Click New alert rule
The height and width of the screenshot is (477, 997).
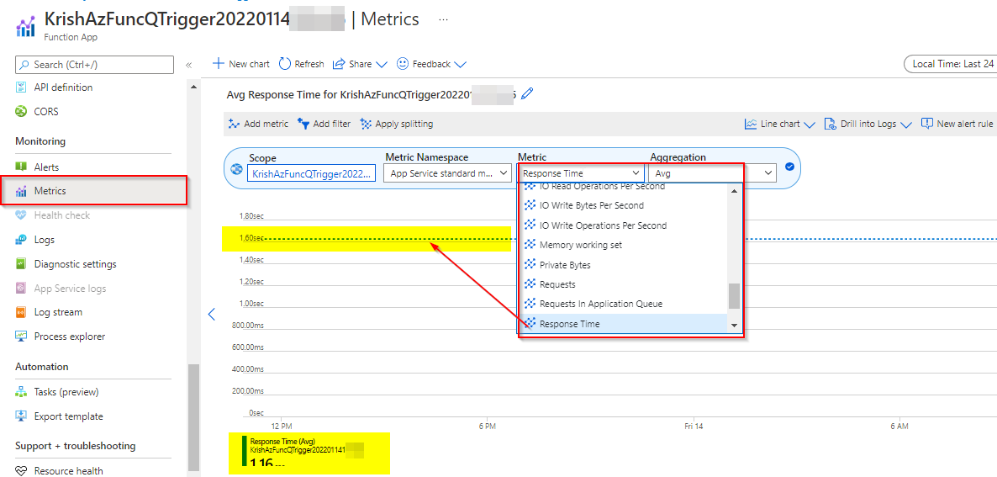[957, 124]
